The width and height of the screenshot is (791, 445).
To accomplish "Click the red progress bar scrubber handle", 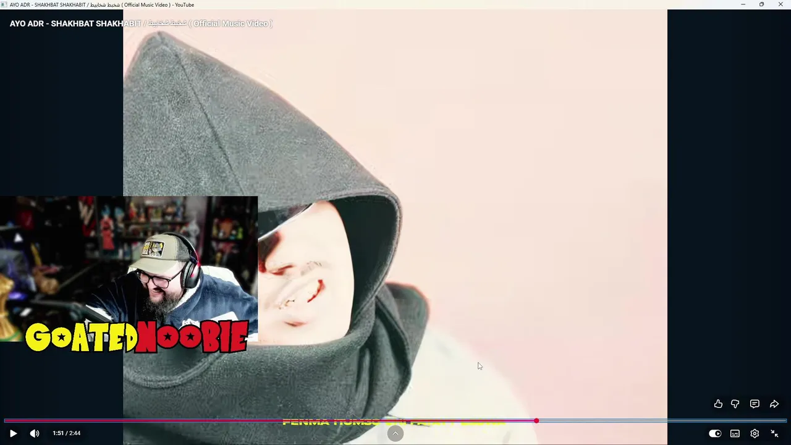I will click(x=536, y=421).
